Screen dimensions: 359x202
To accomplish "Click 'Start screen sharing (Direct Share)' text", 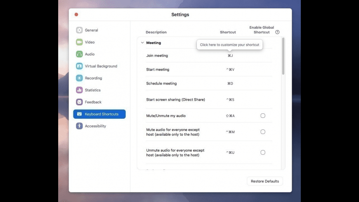I will coord(176,99).
